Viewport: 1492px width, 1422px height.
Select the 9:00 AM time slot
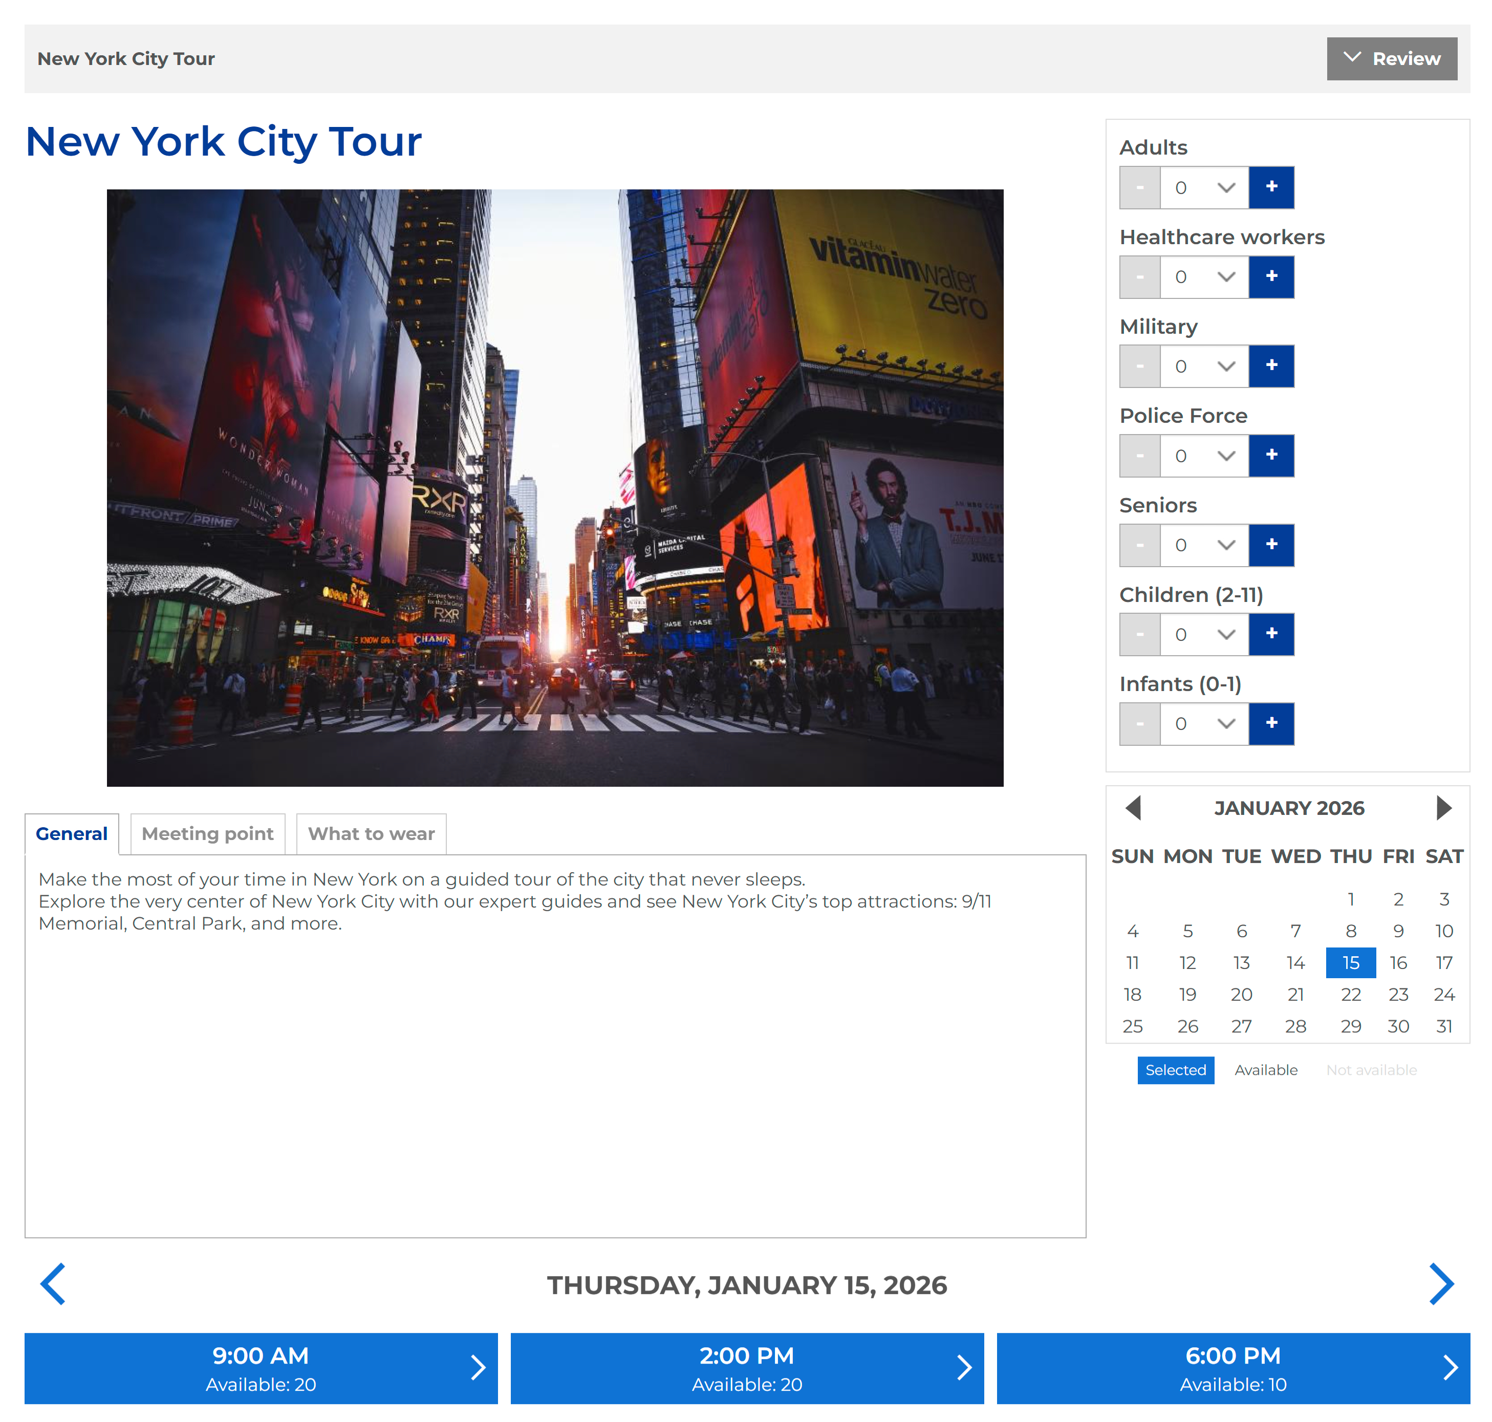261,1368
